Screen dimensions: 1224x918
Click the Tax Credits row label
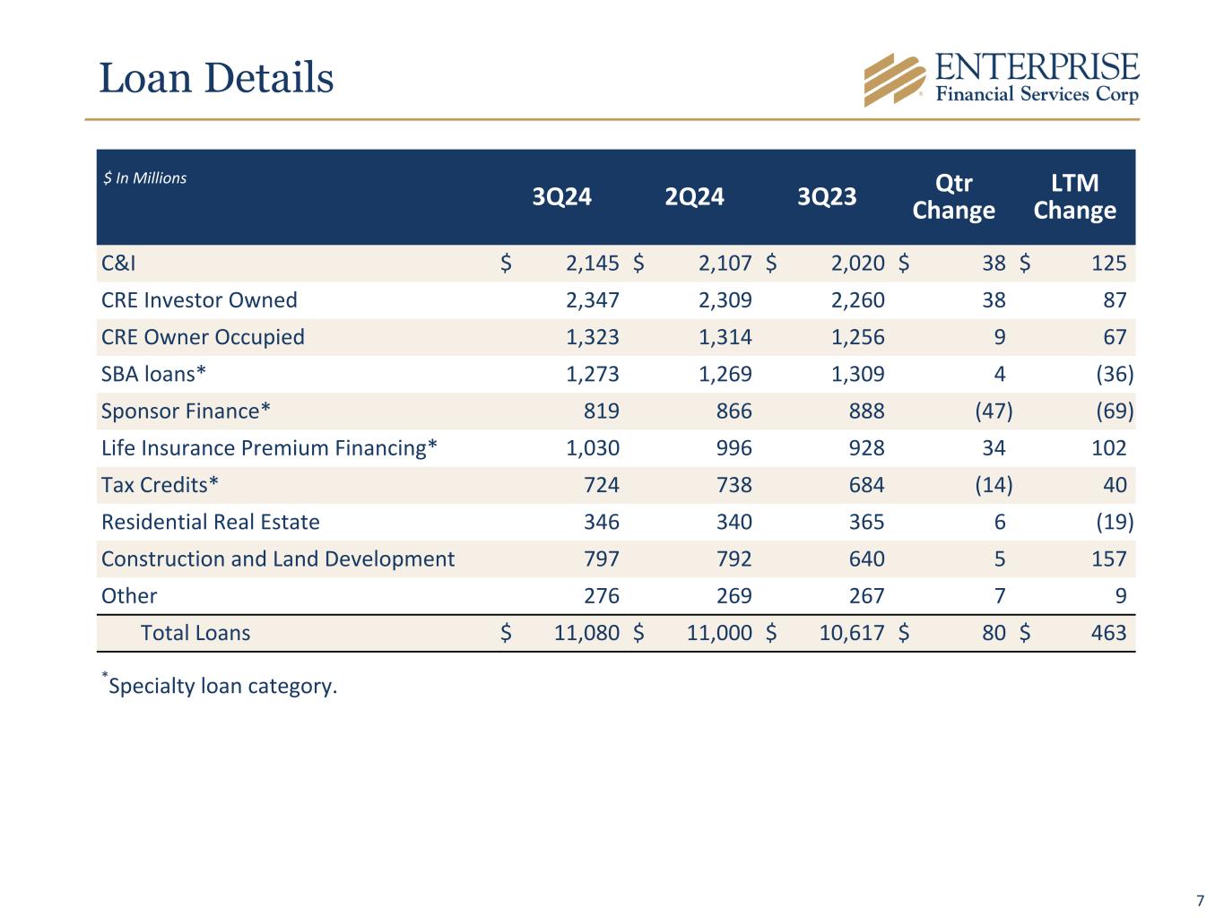click(x=160, y=485)
